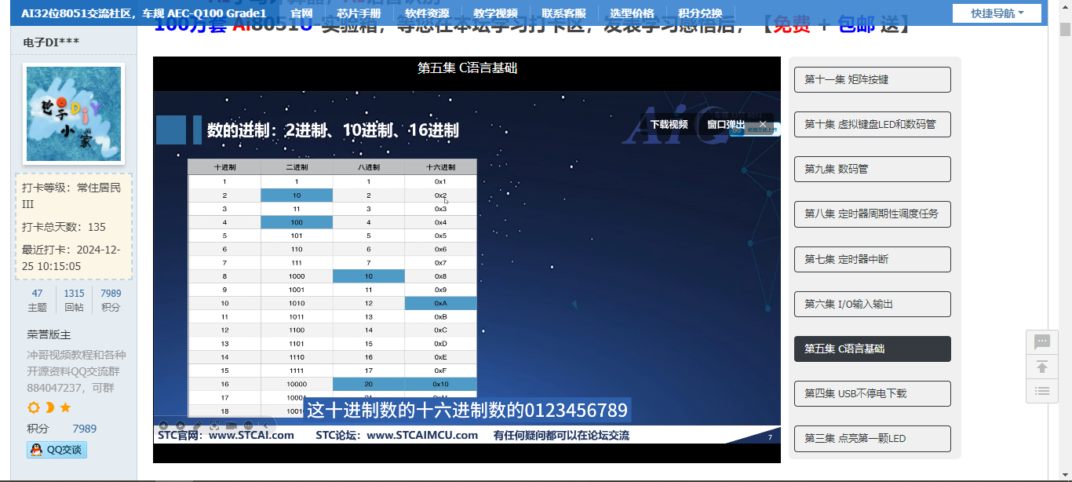
Task: Click the QQ交谈 chat button
Action: [x=57, y=450]
